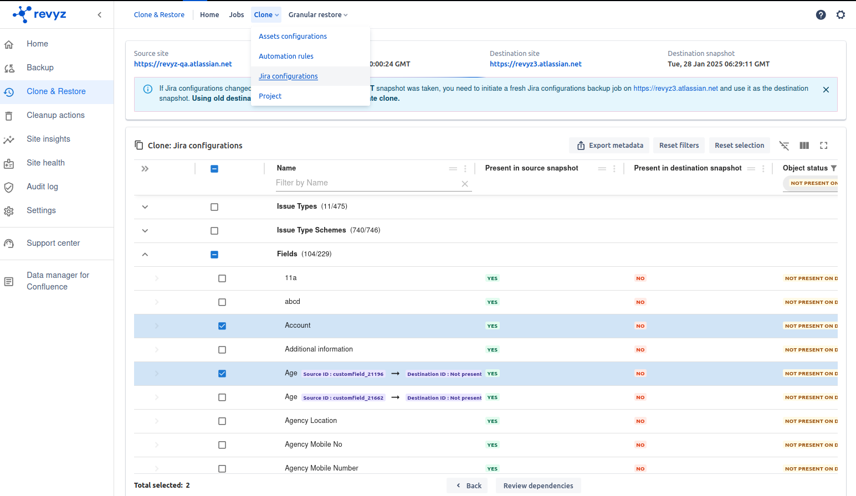This screenshot has width=856, height=496.
Task: Click the Filter by Name input
Action: point(366,183)
